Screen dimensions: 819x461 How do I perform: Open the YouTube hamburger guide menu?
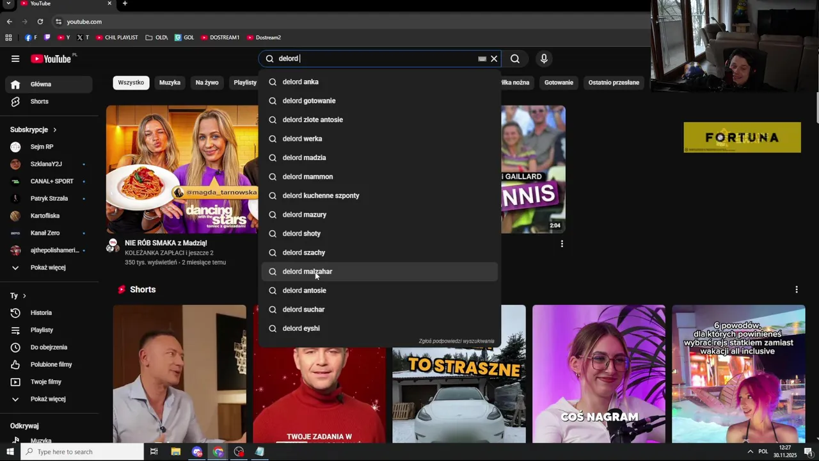(15, 59)
